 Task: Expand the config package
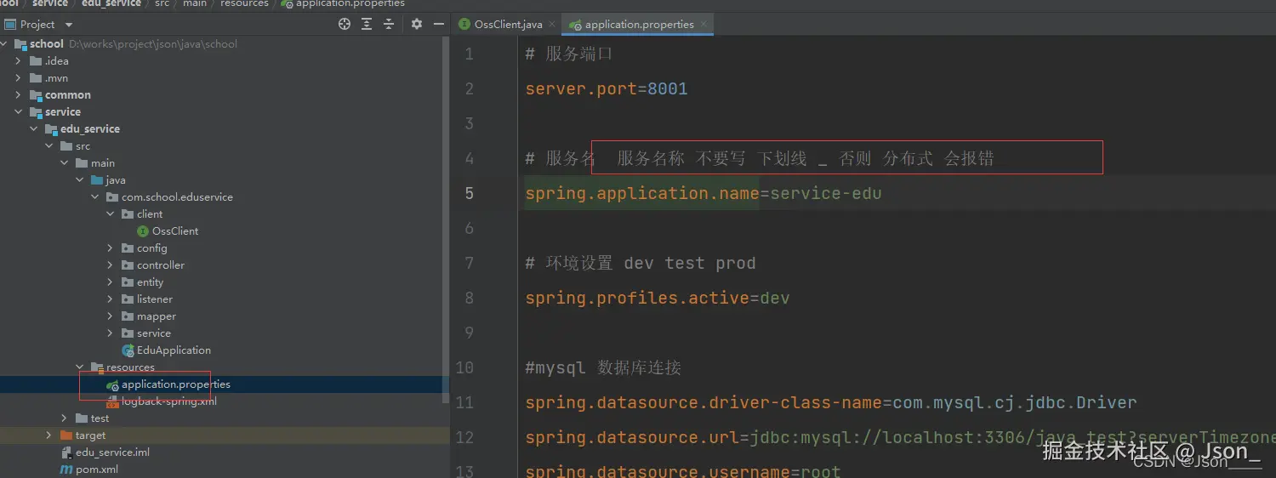point(111,248)
